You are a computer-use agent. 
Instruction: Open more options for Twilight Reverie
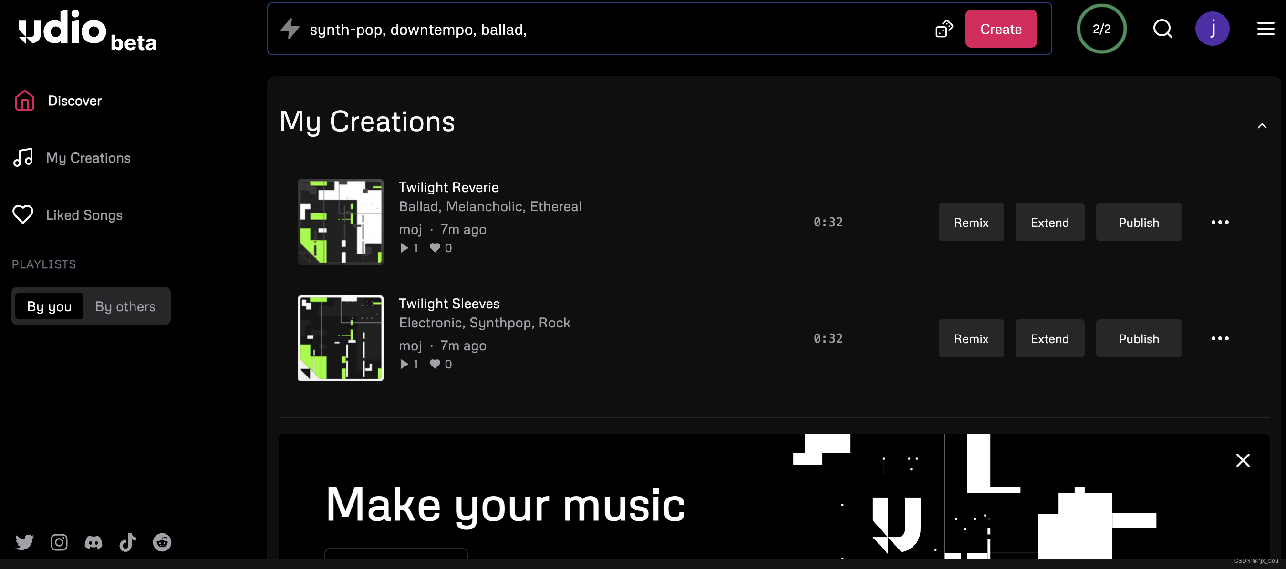[x=1220, y=222]
